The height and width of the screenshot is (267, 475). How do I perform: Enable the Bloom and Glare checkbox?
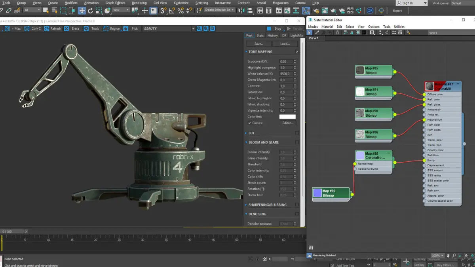point(297,142)
